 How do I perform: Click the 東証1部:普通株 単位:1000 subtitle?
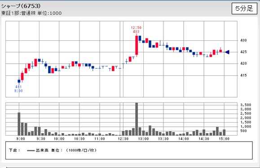coord(31,13)
